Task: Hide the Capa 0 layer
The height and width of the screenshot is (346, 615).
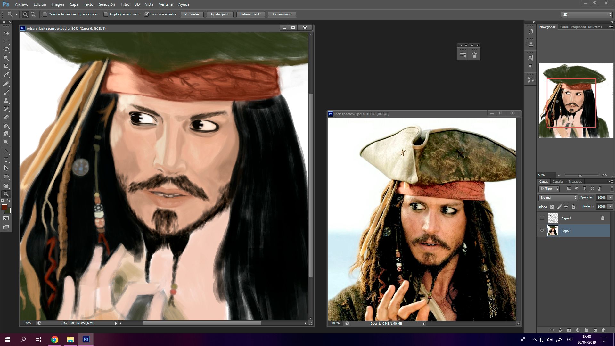Action: click(x=542, y=231)
